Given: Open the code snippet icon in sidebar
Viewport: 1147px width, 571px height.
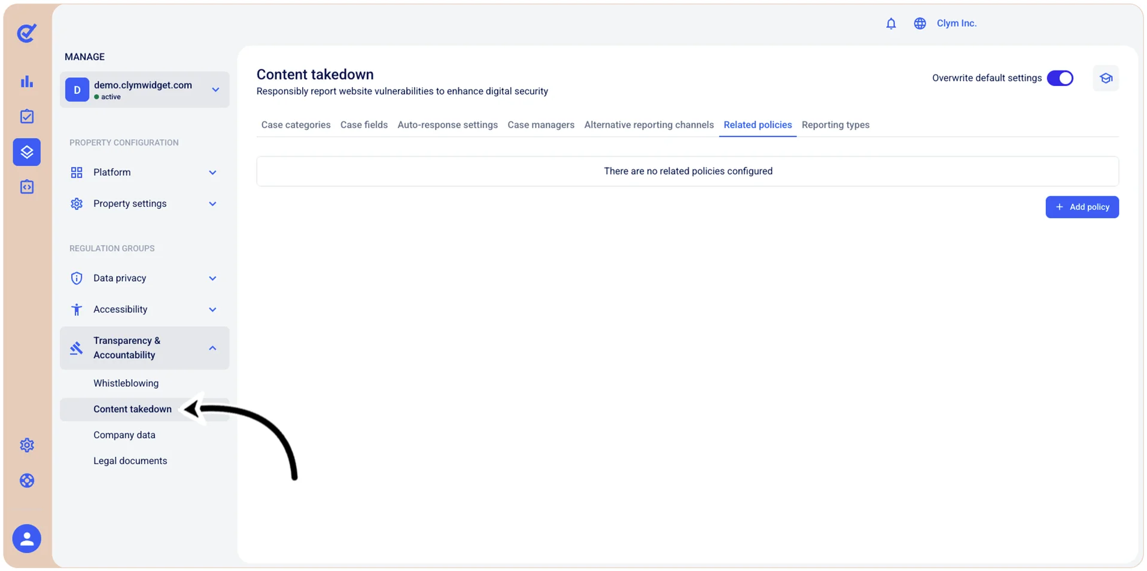Looking at the screenshot, I should coord(27,187).
